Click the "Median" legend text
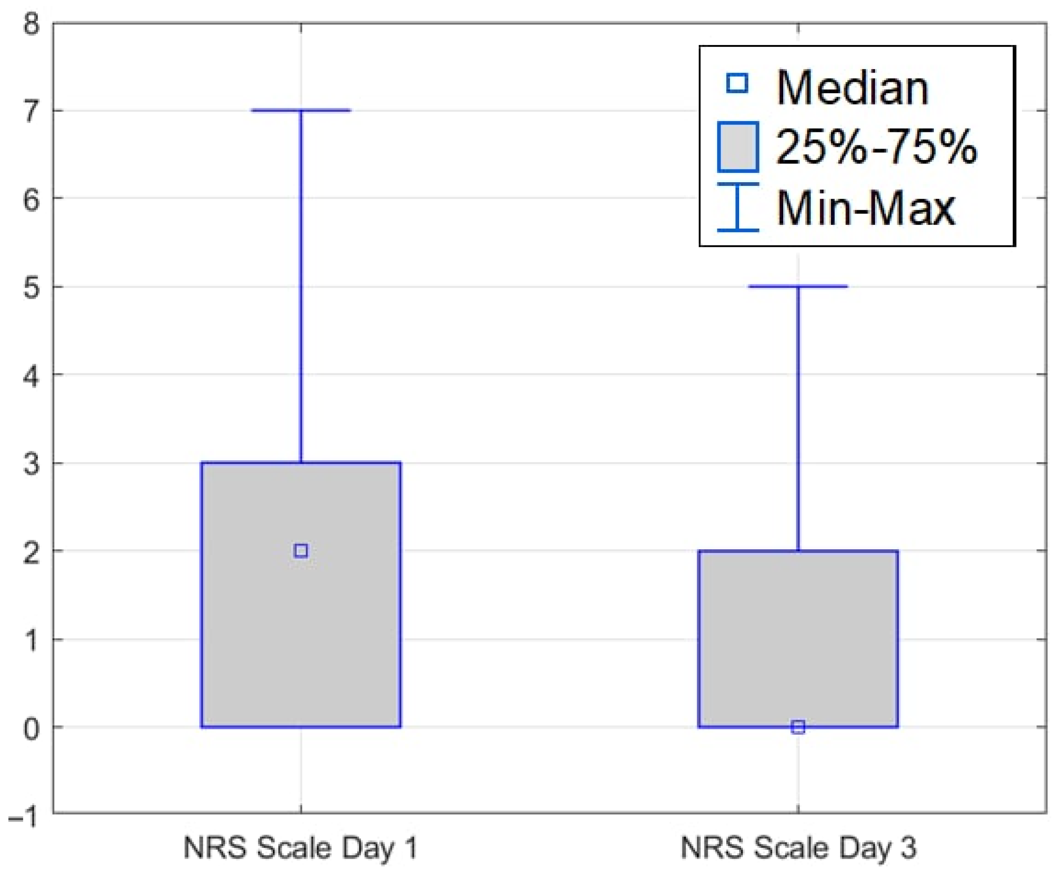This screenshot has width=1061, height=871. pos(852,88)
